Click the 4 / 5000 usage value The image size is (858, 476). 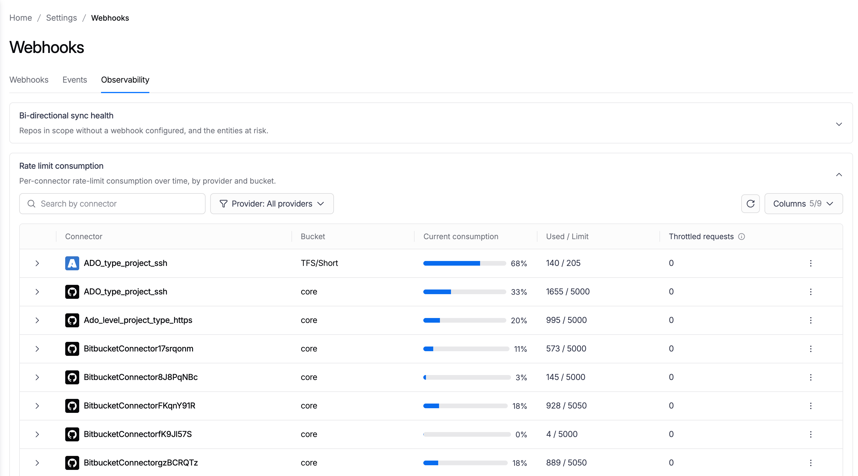click(x=562, y=434)
